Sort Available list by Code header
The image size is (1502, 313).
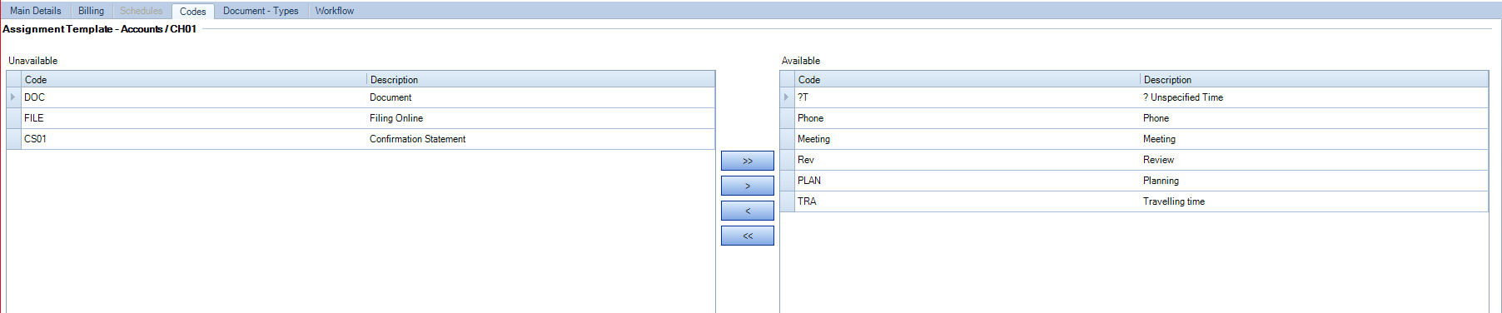[x=967, y=79]
